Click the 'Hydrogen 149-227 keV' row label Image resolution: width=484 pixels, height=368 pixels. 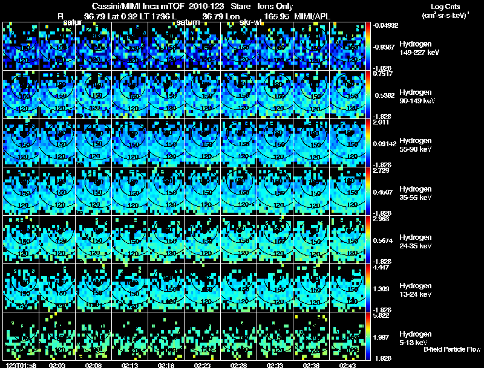[x=419, y=48]
